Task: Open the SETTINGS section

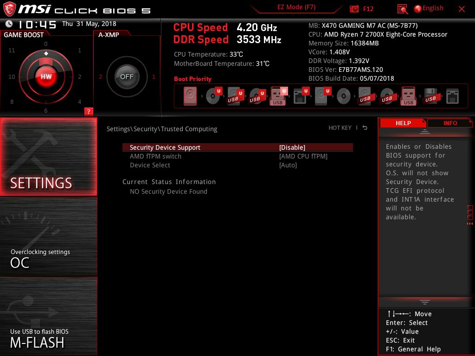Action: tap(48, 157)
